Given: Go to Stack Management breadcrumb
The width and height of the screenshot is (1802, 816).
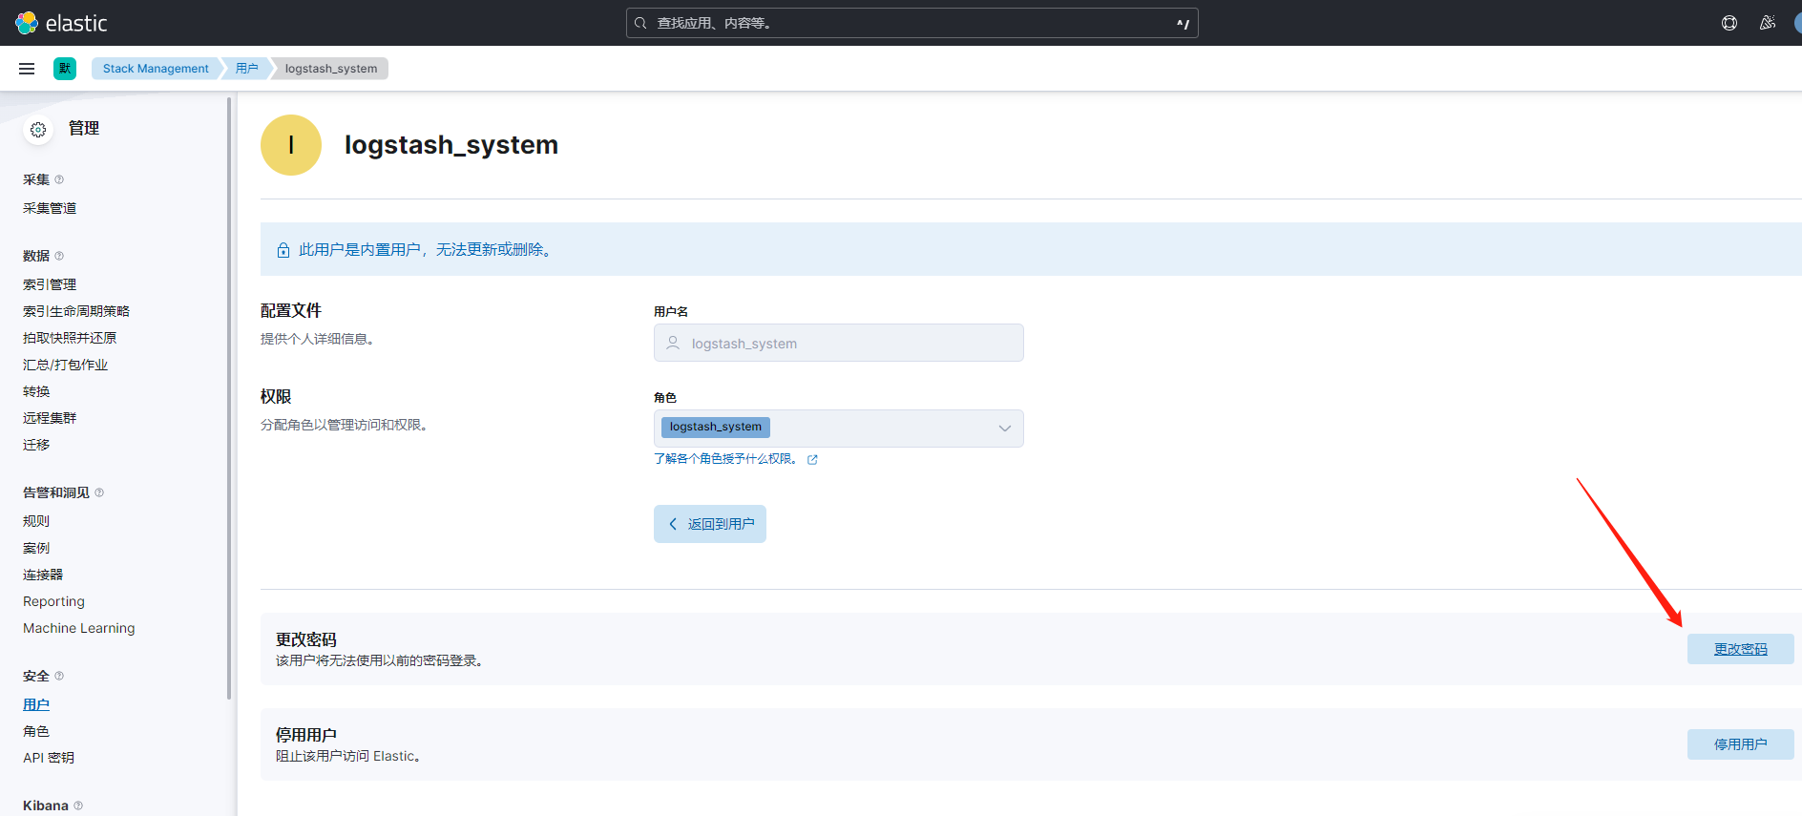Looking at the screenshot, I should tap(156, 69).
